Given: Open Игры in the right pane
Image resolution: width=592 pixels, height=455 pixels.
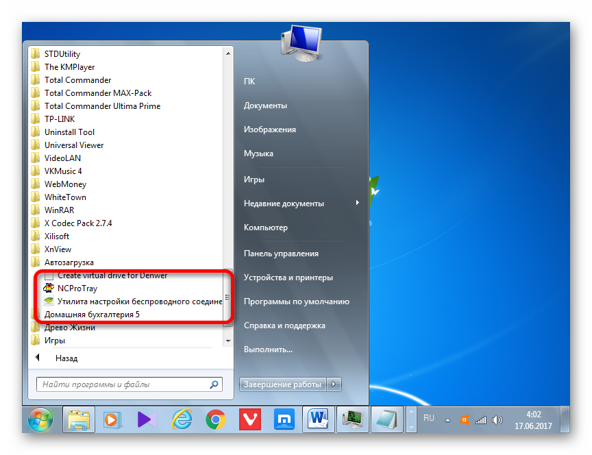Looking at the screenshot, I should point(254,180).
